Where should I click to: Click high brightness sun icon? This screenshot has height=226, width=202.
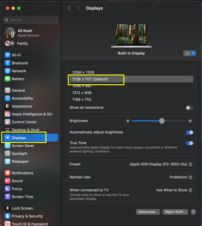tap(190, 121)
